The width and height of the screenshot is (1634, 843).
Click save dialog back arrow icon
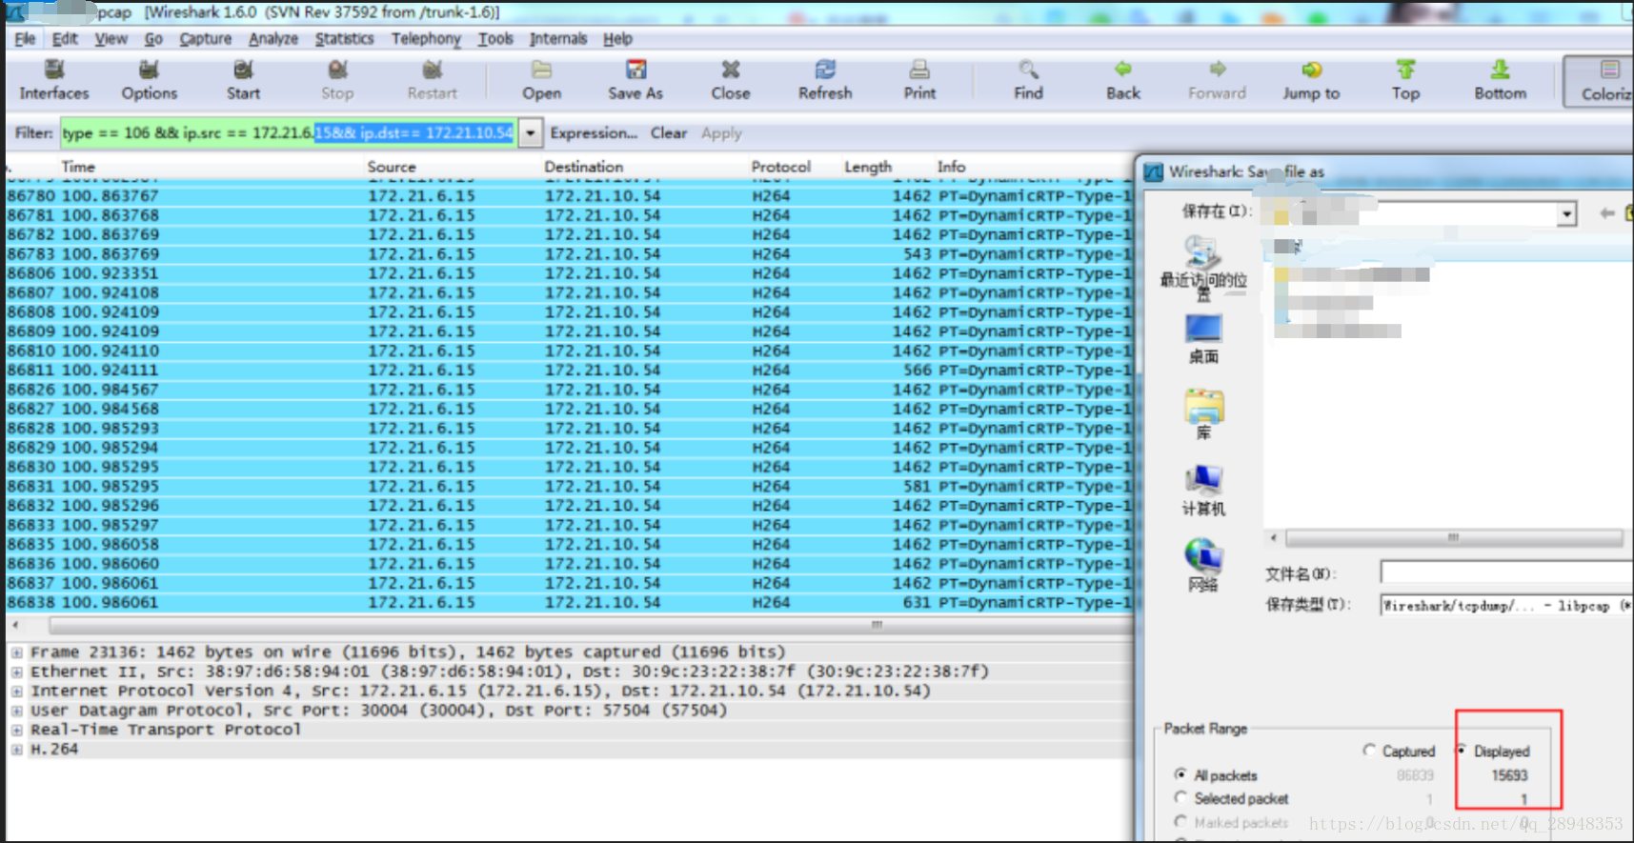[x=1607, y=213]
